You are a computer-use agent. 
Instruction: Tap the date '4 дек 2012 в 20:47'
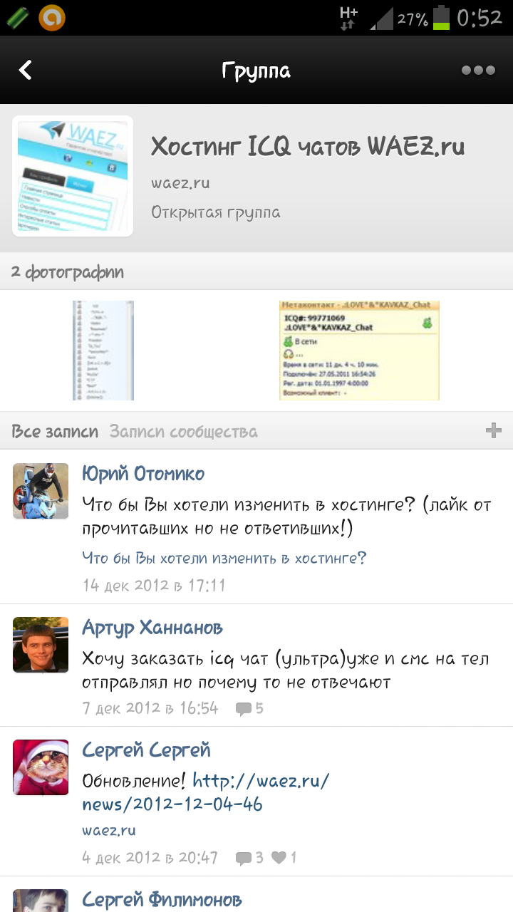coord(150,858)
